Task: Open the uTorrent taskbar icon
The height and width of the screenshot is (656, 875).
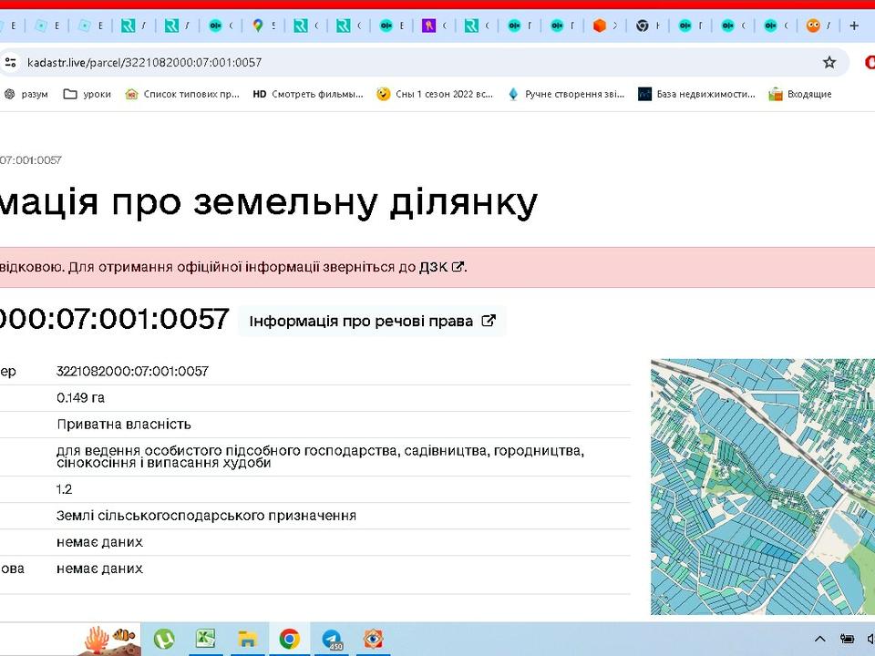Action: pos(164,639)
